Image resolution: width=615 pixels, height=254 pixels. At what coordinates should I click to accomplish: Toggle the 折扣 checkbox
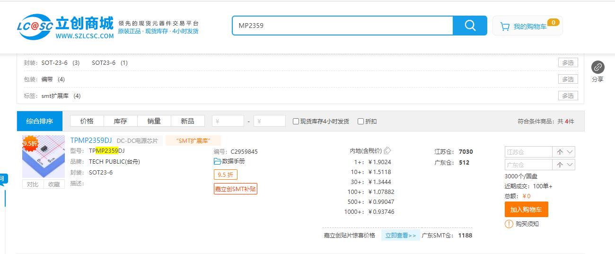click(x=360, y=121)
